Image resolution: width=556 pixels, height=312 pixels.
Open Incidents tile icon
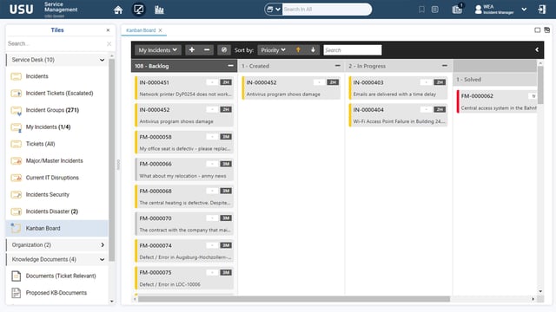(x=16, y=76)
